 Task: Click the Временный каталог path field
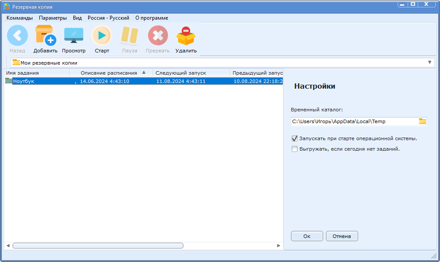click(354, 121)
